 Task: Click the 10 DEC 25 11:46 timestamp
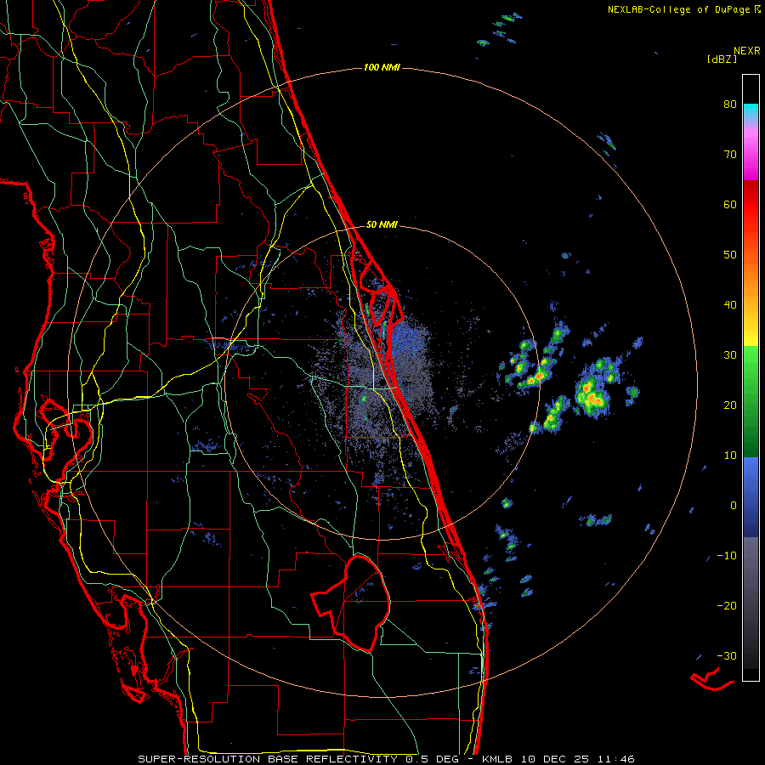pos(578,759)
